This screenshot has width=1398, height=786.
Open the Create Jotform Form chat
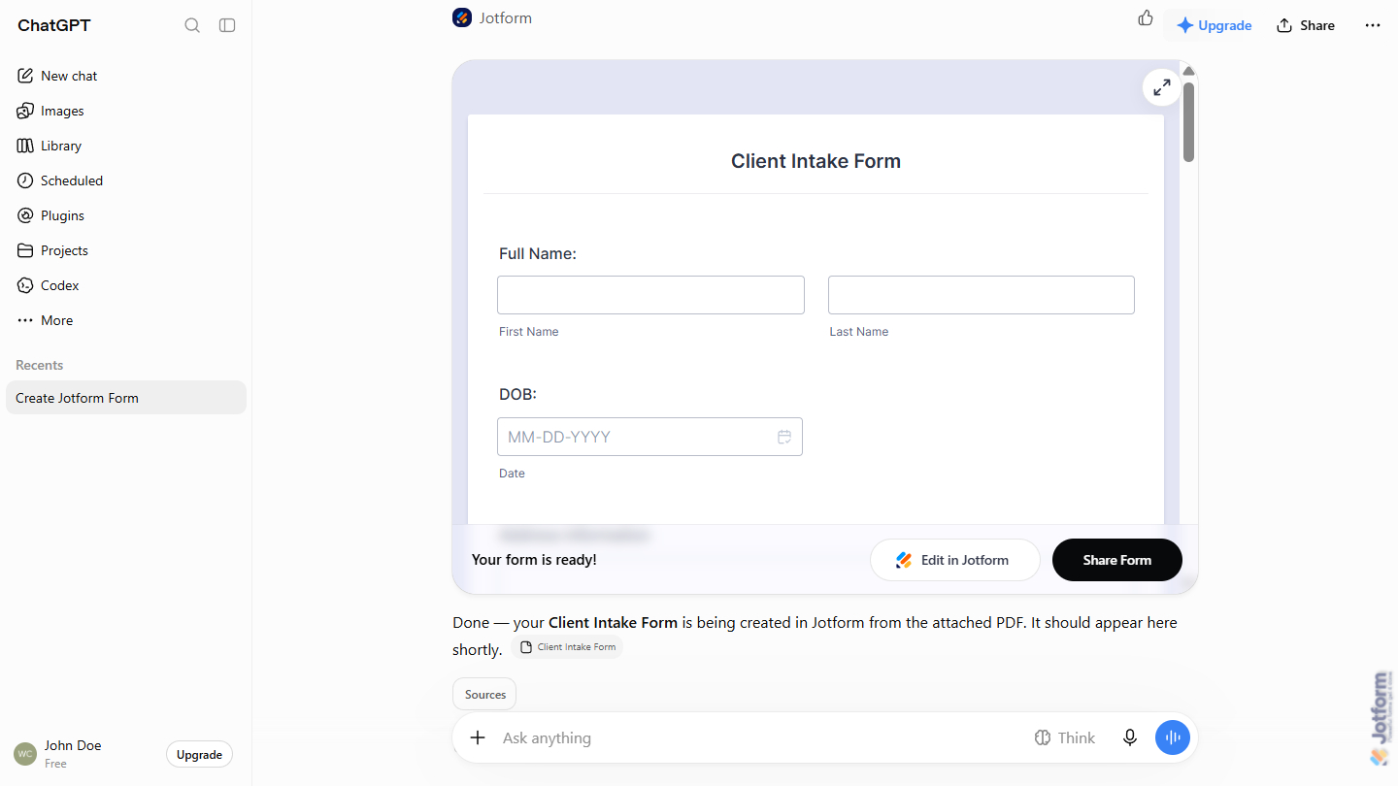[126, 398]
